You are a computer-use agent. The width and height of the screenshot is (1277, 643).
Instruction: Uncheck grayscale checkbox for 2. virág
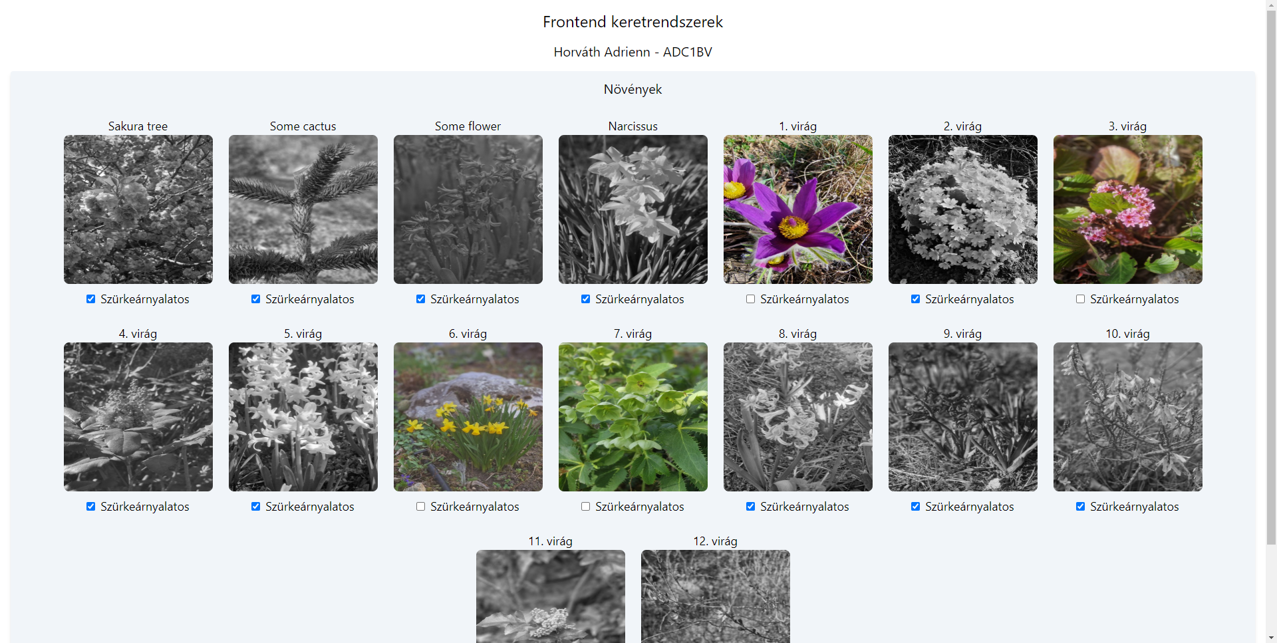click(915, 299)
